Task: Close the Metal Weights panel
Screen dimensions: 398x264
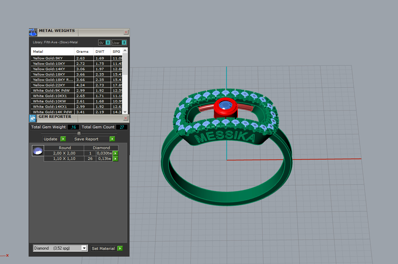Action: pyautogui.click(x=126, y=32)
